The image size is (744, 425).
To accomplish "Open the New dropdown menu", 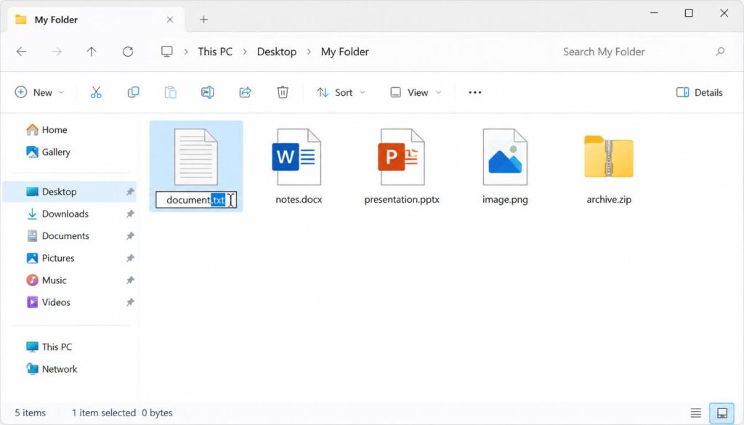I will tap(39, 92).
